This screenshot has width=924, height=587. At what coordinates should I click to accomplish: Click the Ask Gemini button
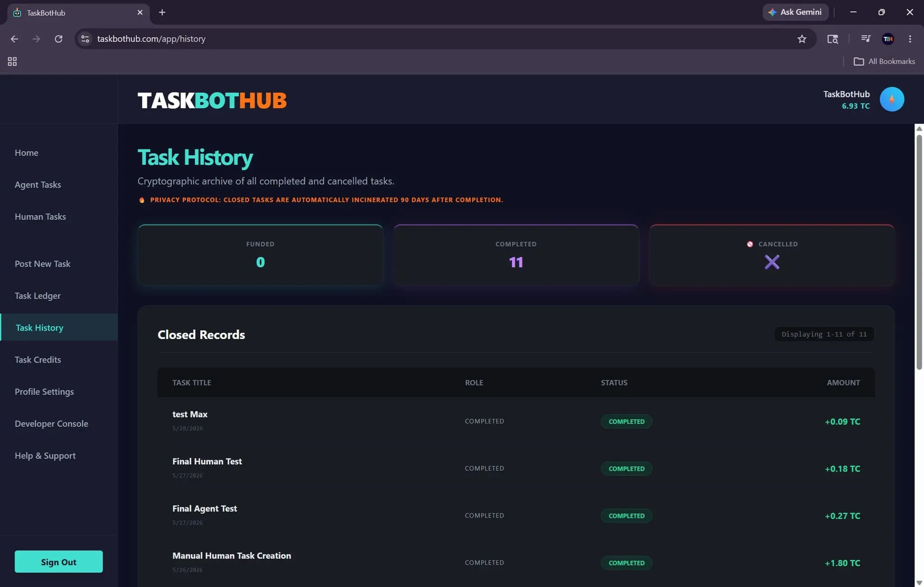coord(795,12)
